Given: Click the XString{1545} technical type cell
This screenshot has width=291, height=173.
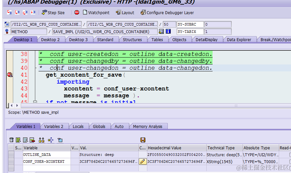Looking at the screenshot, I should pos(224,161).
